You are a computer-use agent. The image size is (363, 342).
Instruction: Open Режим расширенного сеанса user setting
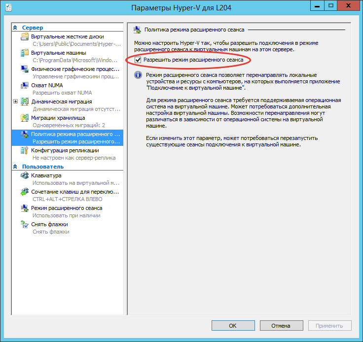tap(67, 208)
